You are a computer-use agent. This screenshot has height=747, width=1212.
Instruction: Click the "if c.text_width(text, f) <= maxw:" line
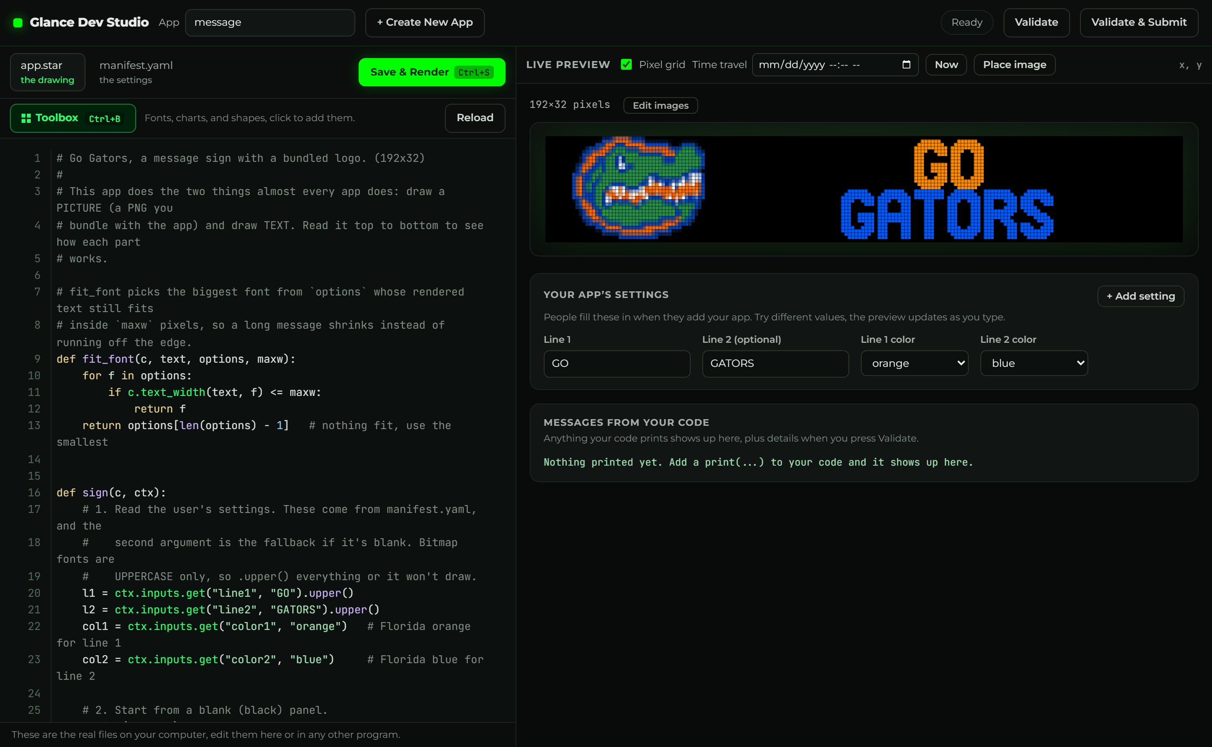215,392
